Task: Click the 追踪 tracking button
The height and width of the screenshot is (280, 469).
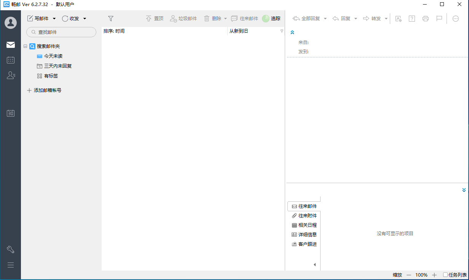Action: tap(271, 18)
